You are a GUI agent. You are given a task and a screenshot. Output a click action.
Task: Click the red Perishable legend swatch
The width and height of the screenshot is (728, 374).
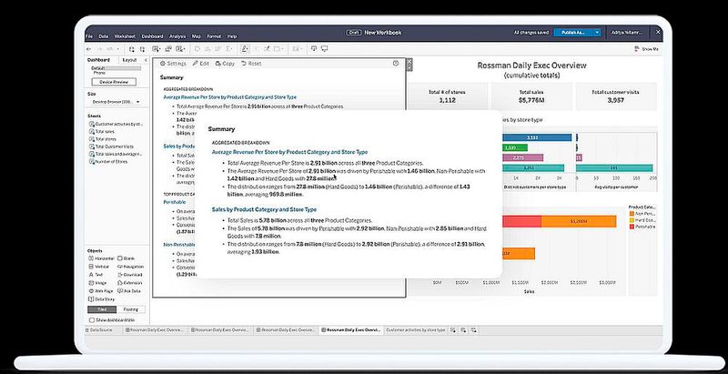[631, 227]
